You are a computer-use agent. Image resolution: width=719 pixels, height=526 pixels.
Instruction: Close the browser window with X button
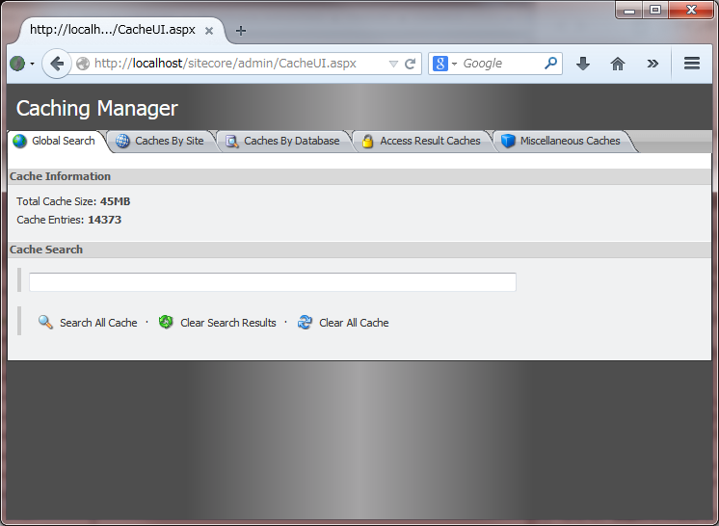[691, 10]
